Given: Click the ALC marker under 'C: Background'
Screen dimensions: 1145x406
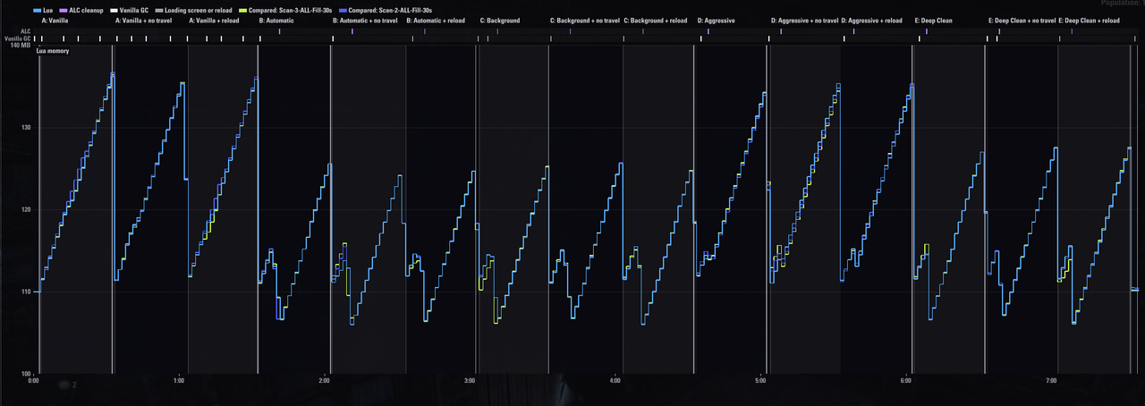Looking at the screenshot, I should point(497,31).
